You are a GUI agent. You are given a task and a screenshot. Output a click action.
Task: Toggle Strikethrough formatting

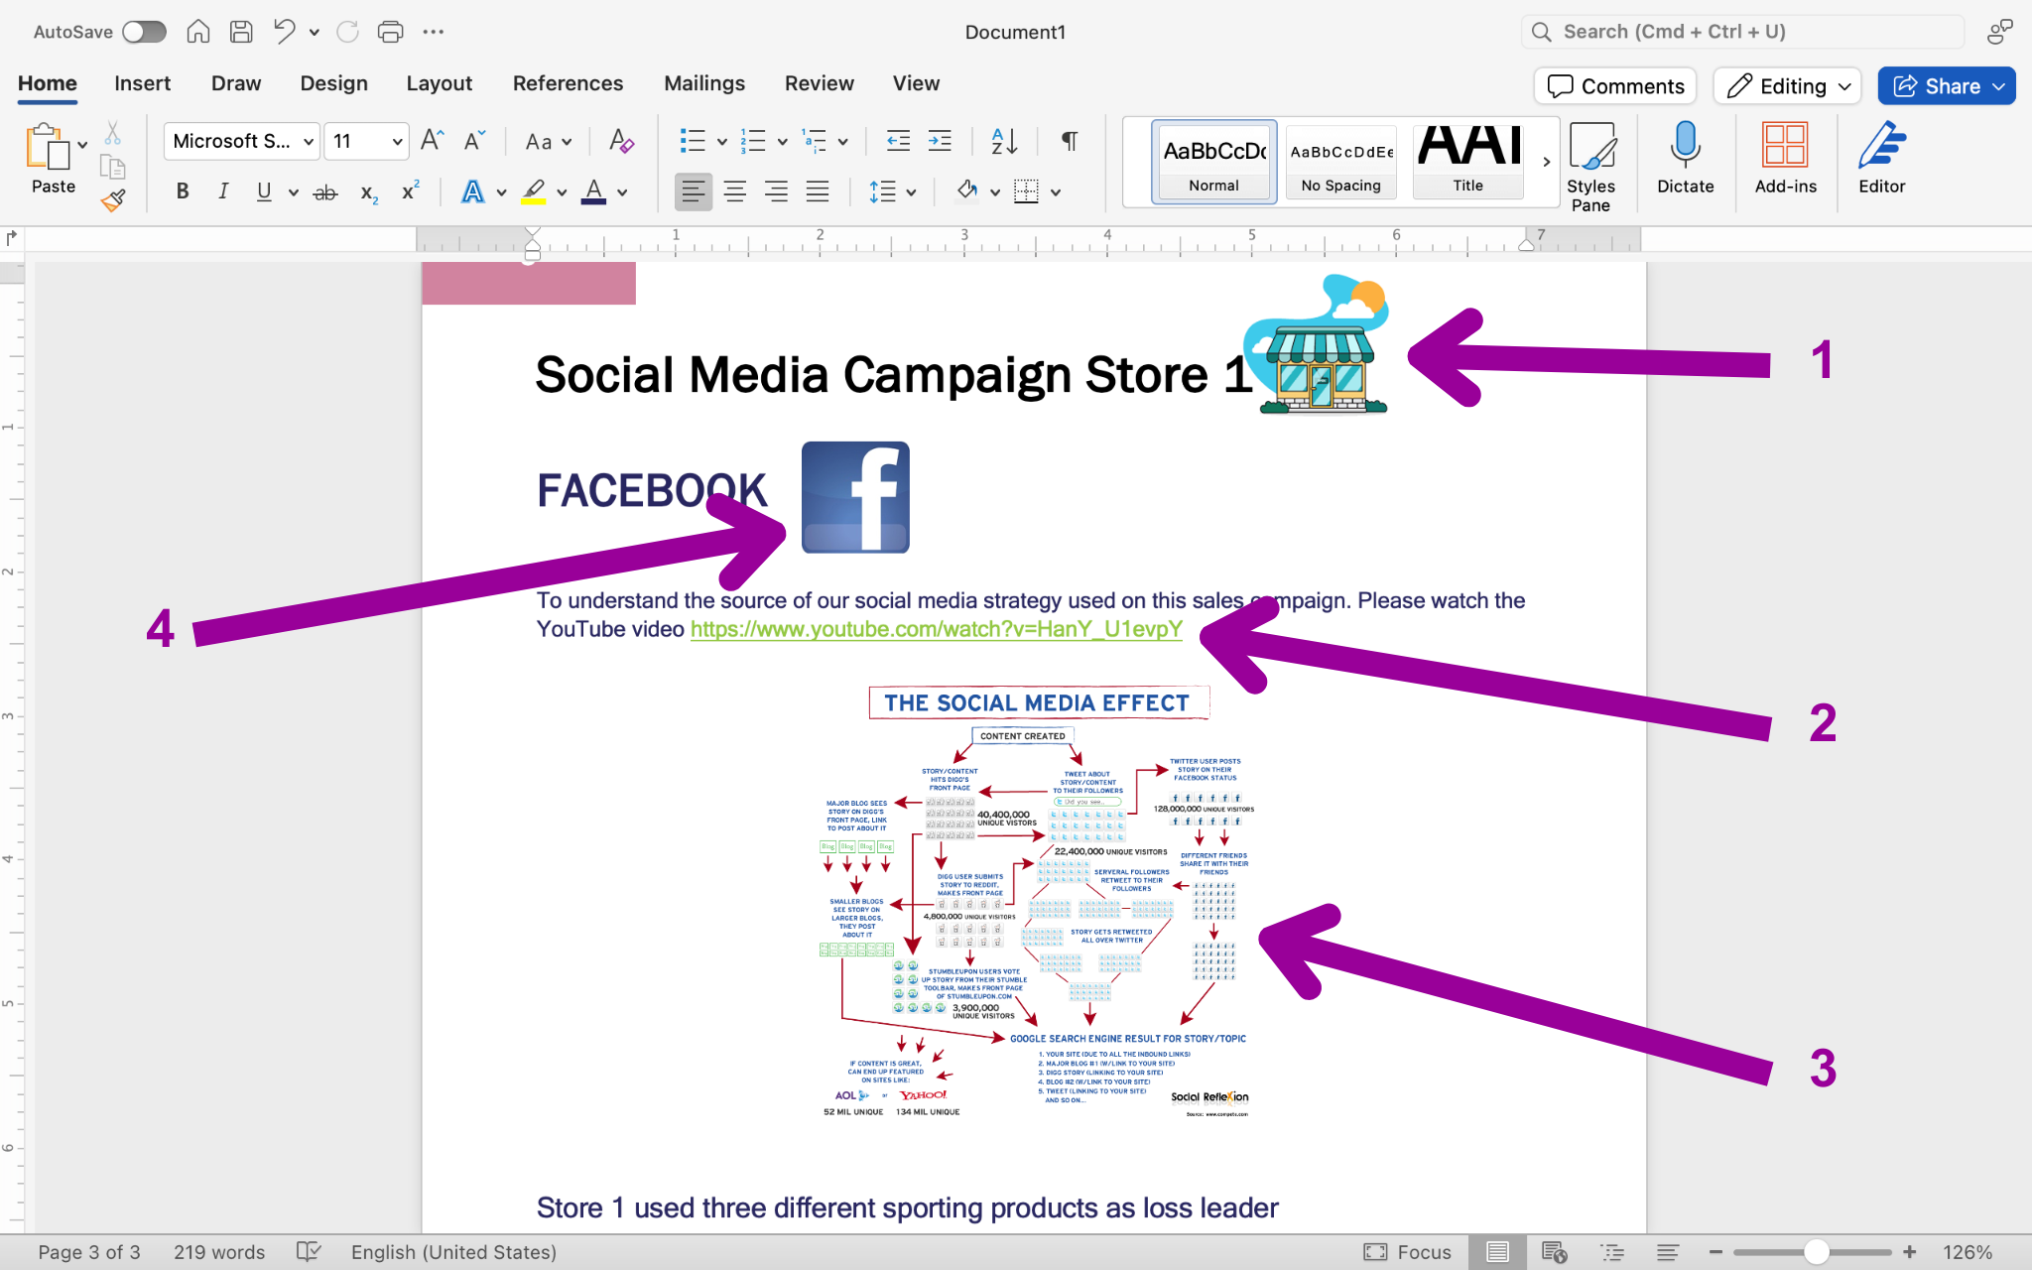click(x=325, y=192)
